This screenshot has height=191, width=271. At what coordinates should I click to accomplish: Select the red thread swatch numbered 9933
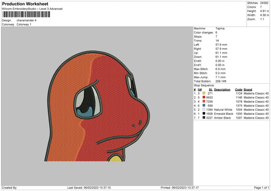(x=204, y=97)
